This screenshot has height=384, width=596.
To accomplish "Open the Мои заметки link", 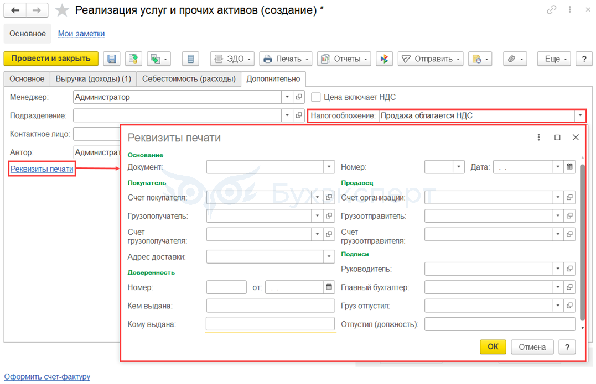I will pos(81,34).
